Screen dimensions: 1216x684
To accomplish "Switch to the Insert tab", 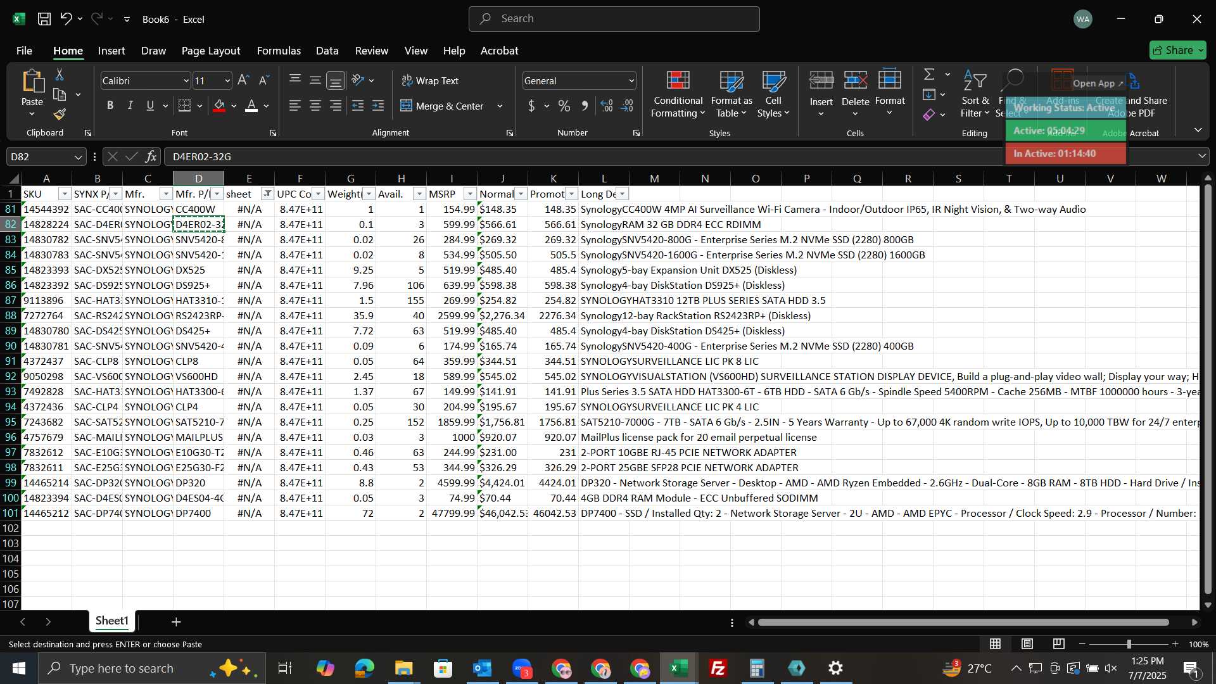I will pyautogui.click(x=111, y=51).
